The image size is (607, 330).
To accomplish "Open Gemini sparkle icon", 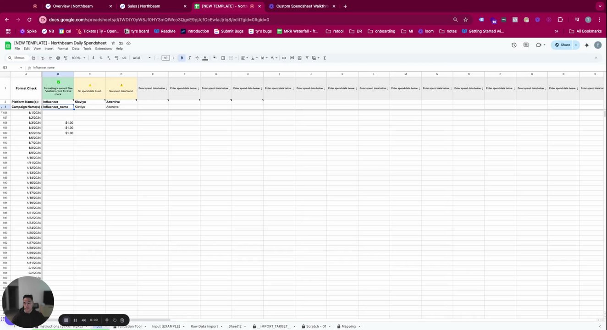I will pyautogui.click(x=586, y=45).
